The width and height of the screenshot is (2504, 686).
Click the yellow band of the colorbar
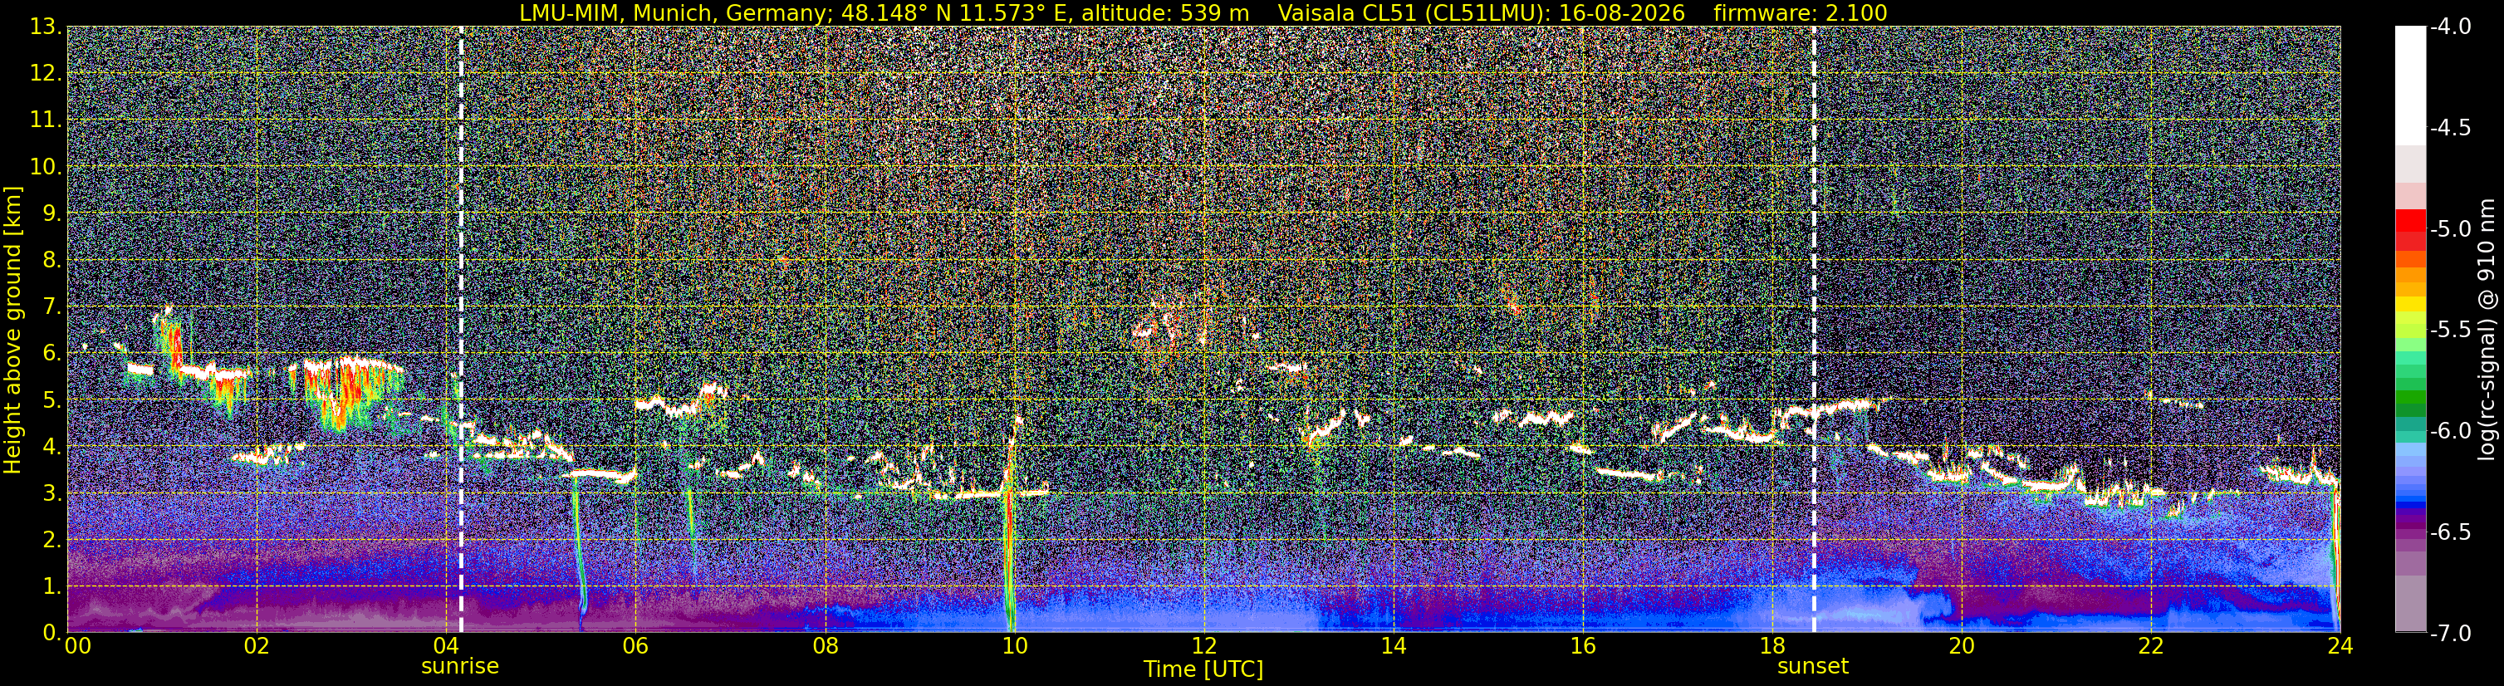tap(2409, 304)
